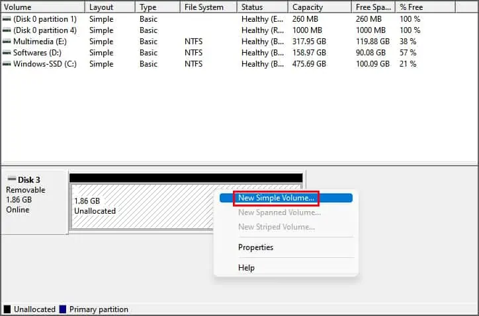Select the Multimedia (E:) volume icon
Image resolution: width=479 pixels, height=316 pixels.
point(7,42)
